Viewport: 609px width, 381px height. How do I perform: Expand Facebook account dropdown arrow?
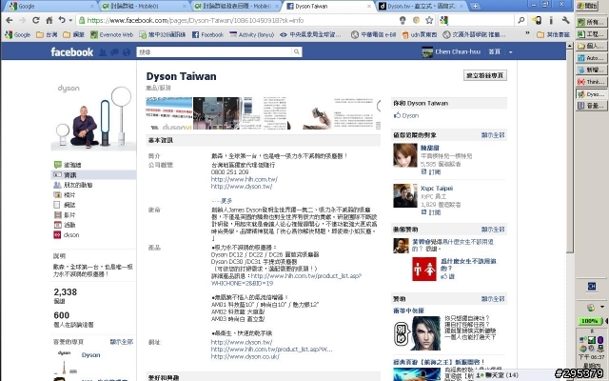(510, 52)
